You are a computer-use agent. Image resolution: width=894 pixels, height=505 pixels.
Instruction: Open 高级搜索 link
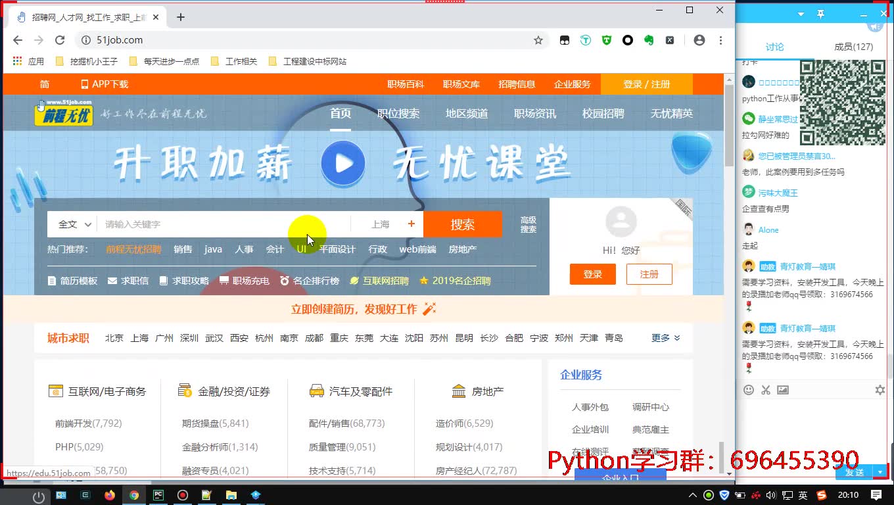click(x=529, y=225)
